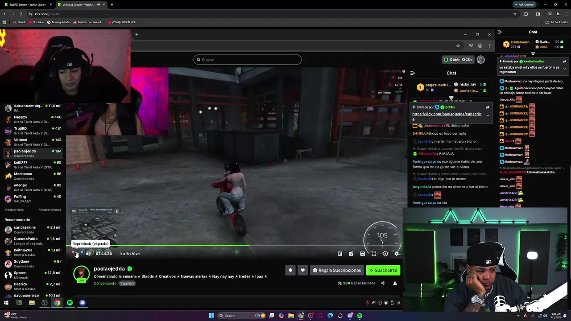The height and width of the screenshot is (321, 571).
Task: Open paolaojedda channel avatar
Action: pos(81,273)
